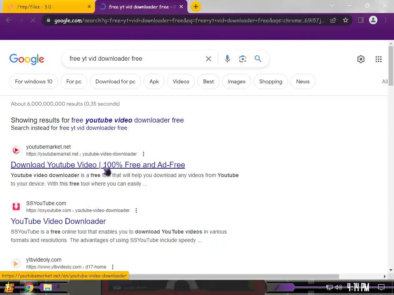
Task: Bookmark this page with star icon
Action: point(346,20)
